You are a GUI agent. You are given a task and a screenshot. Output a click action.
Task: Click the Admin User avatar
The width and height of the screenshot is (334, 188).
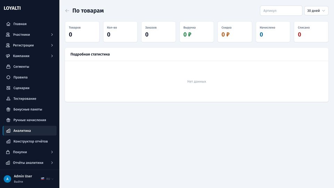[7, 179]
